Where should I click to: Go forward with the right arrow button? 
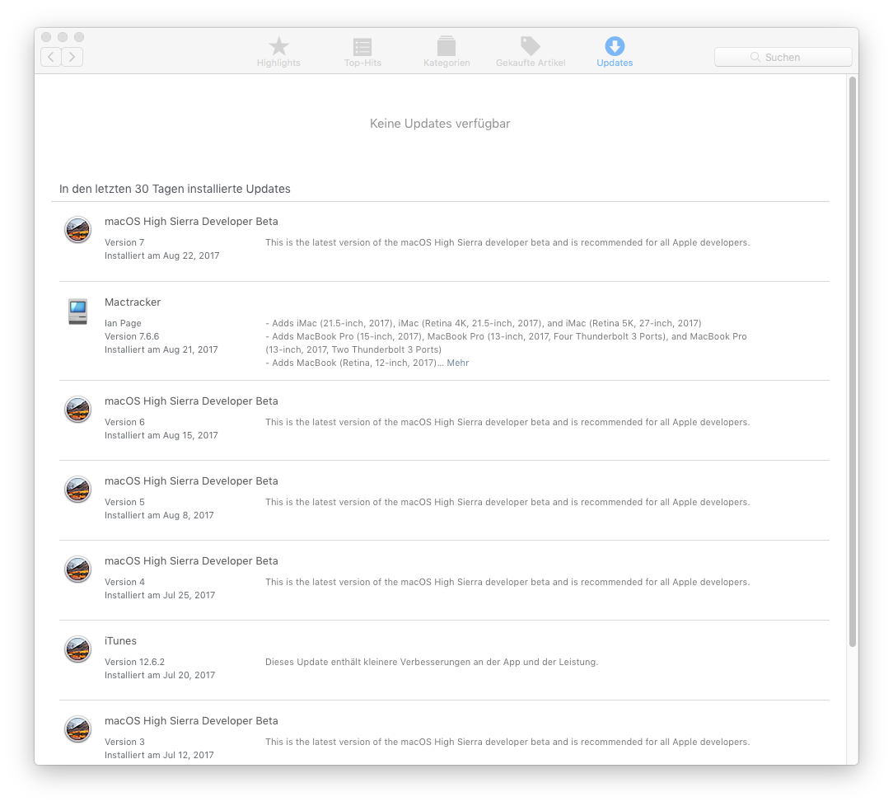[72, 56]
